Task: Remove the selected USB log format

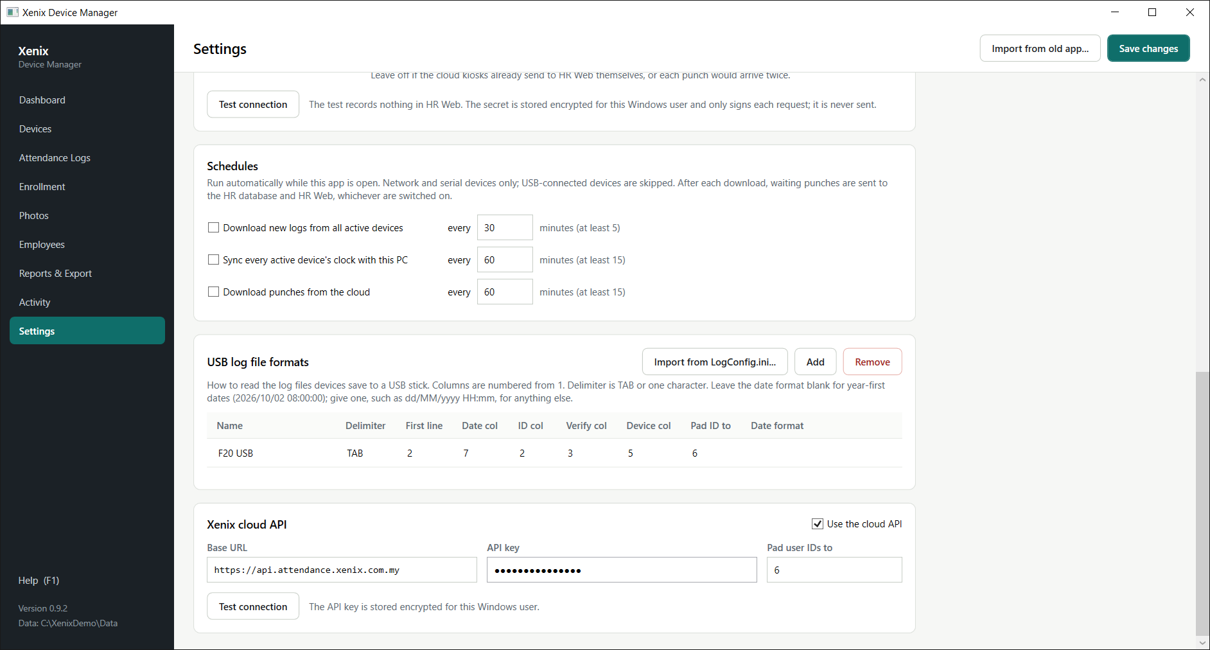Action: [x=872, y=362]
